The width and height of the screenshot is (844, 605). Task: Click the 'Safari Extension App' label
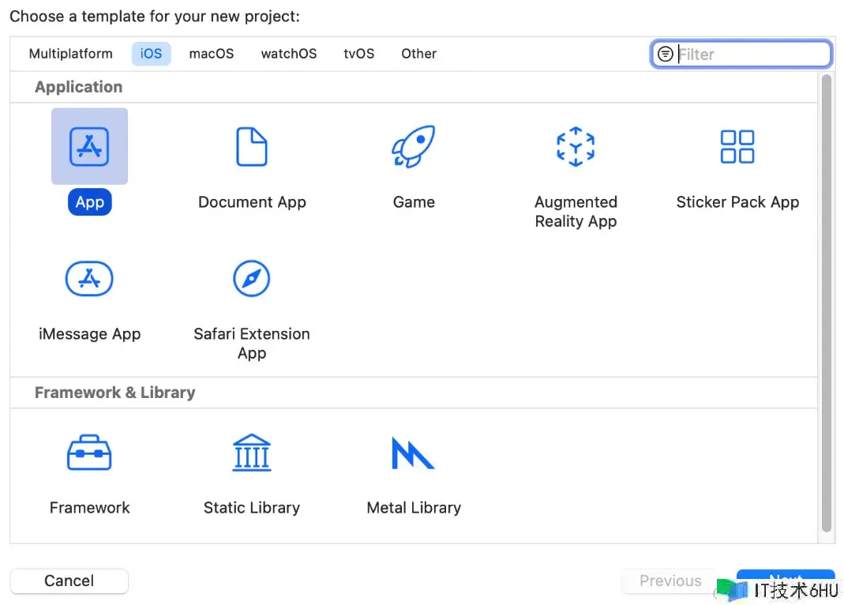coord(252,344)
